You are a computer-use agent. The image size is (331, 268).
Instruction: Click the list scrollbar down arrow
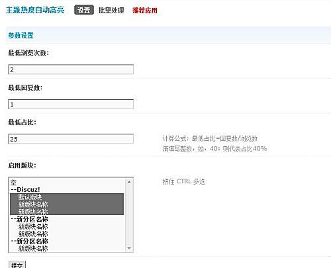(129, 248)
